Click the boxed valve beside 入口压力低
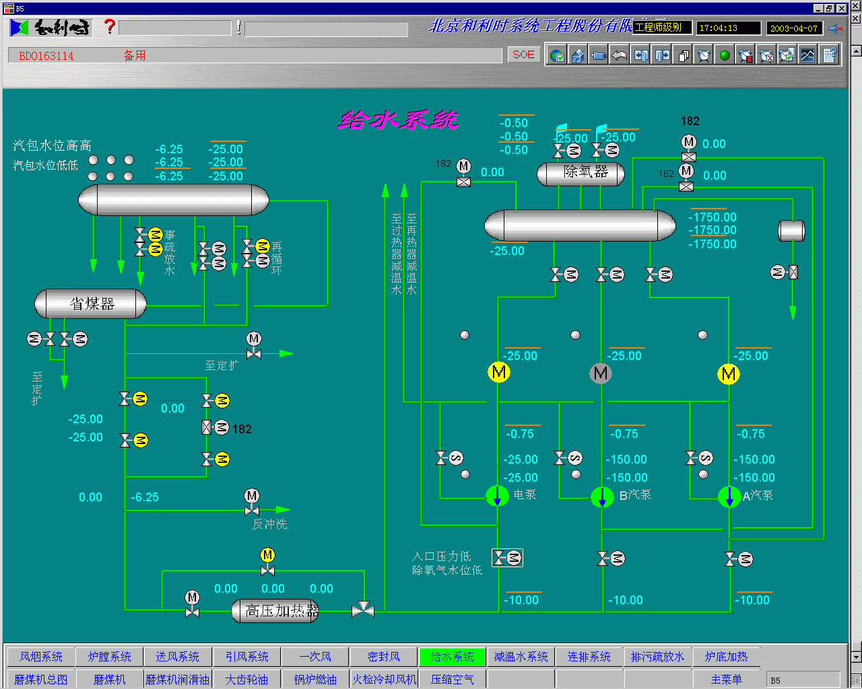This screenshot has height=689, width=862. click(507, 558)
